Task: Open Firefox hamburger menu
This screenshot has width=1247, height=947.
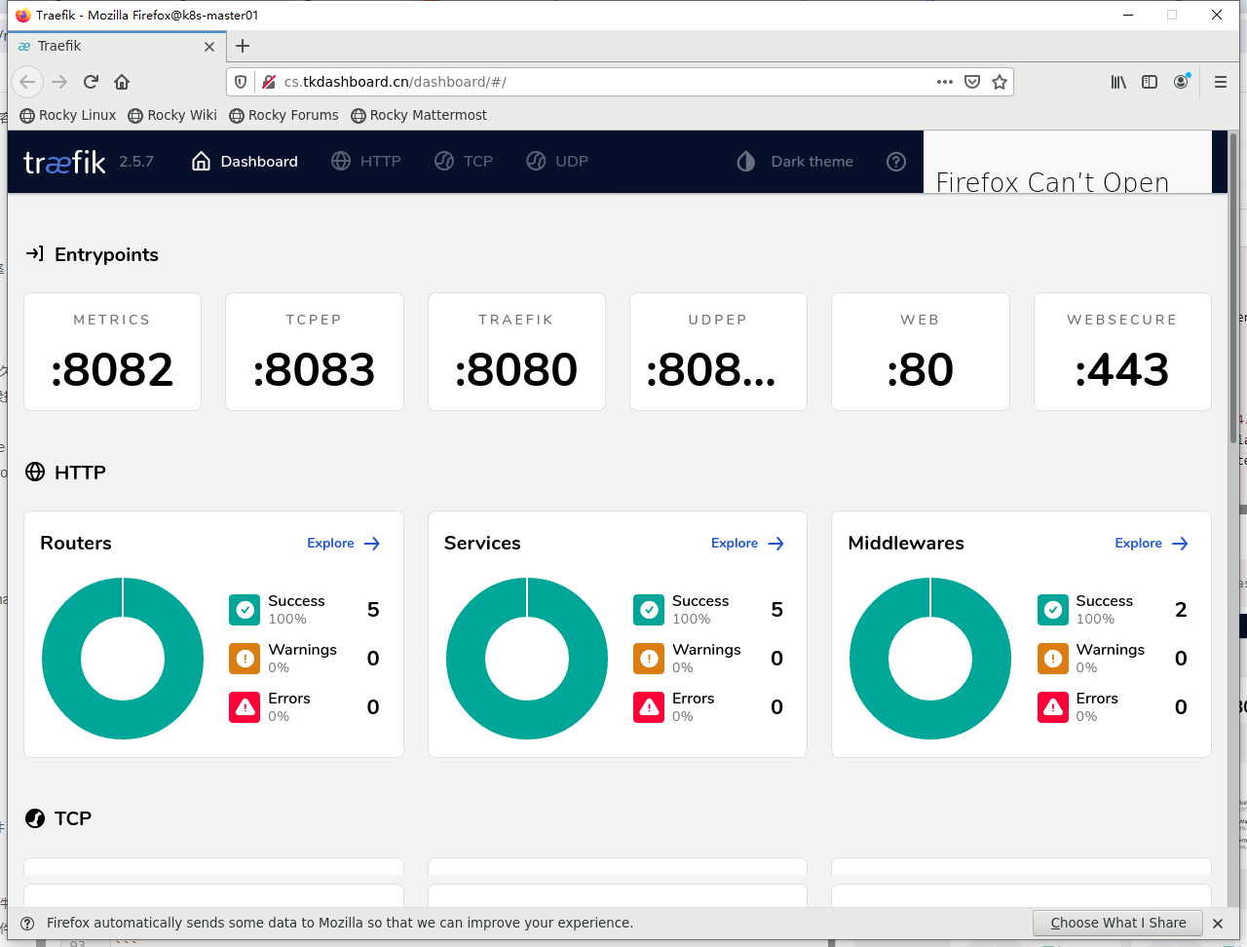Action: pyautogui.click(x=1221, y=82)
